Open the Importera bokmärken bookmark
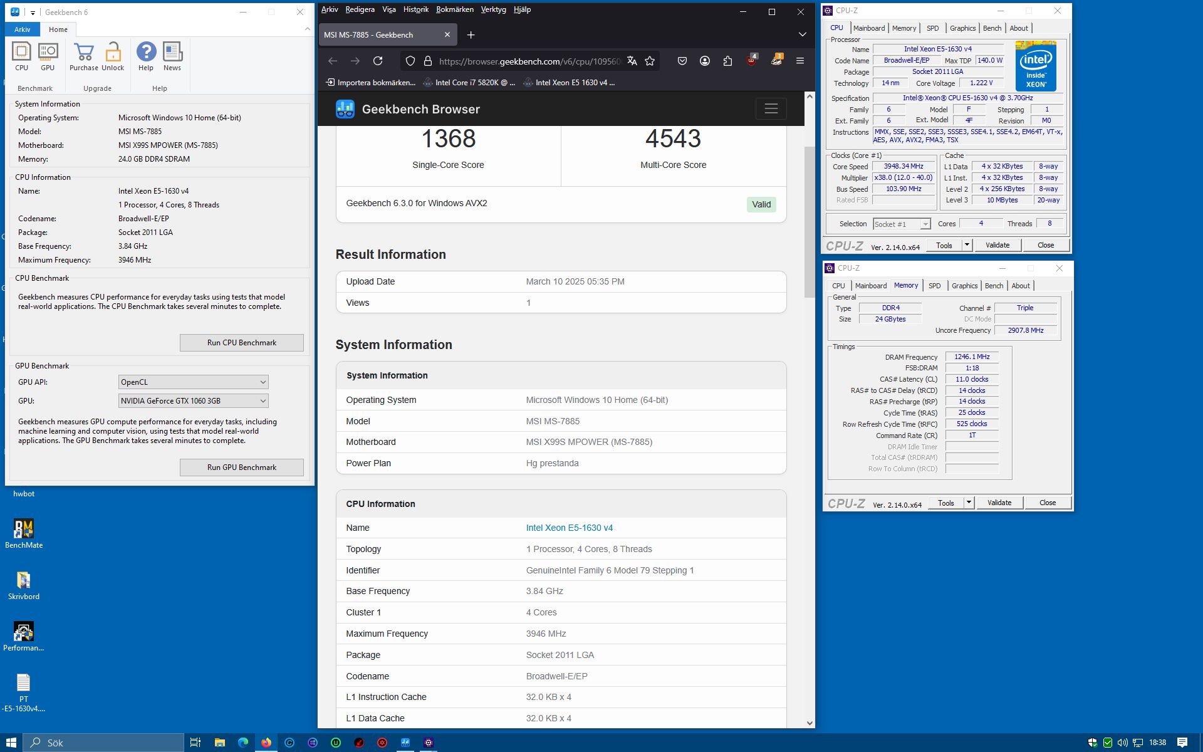Image resolution: width=1203 pixels, height=752 pixels. point(370,83)
